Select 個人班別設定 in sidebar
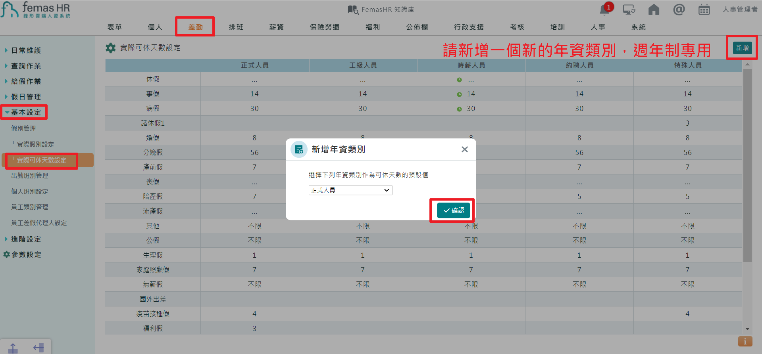The image size is (762, 354). point(29,191)
